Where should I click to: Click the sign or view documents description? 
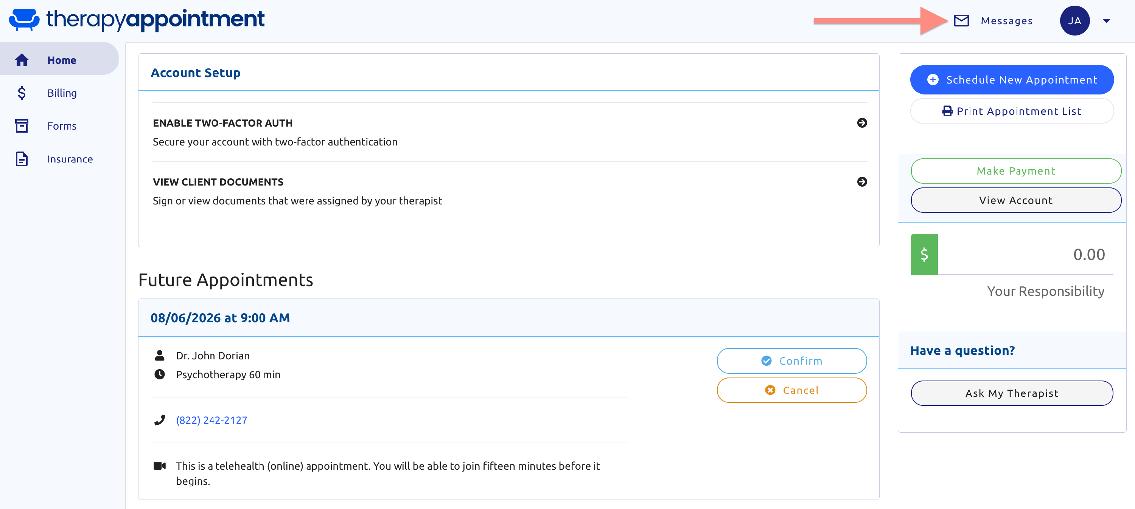(297, 201)
